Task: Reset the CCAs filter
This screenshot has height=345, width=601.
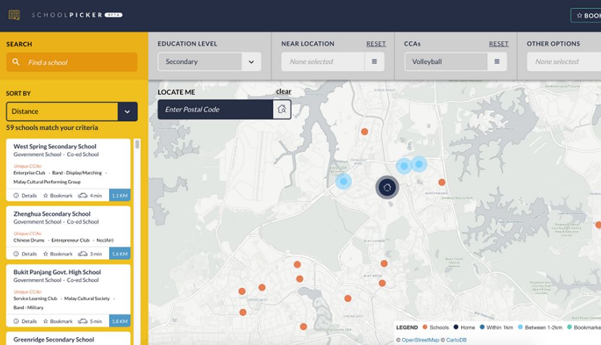Action: click(499, 43)
